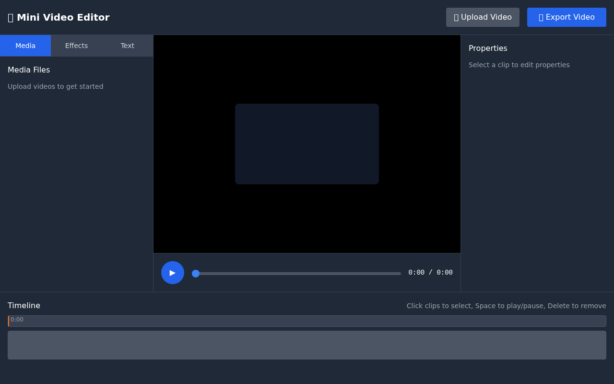Click the timeline ruler strip

click(307, 321)
